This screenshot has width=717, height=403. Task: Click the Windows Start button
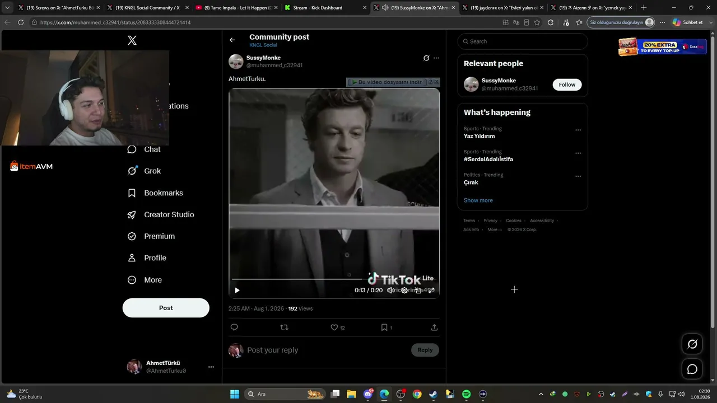point(235,394)
